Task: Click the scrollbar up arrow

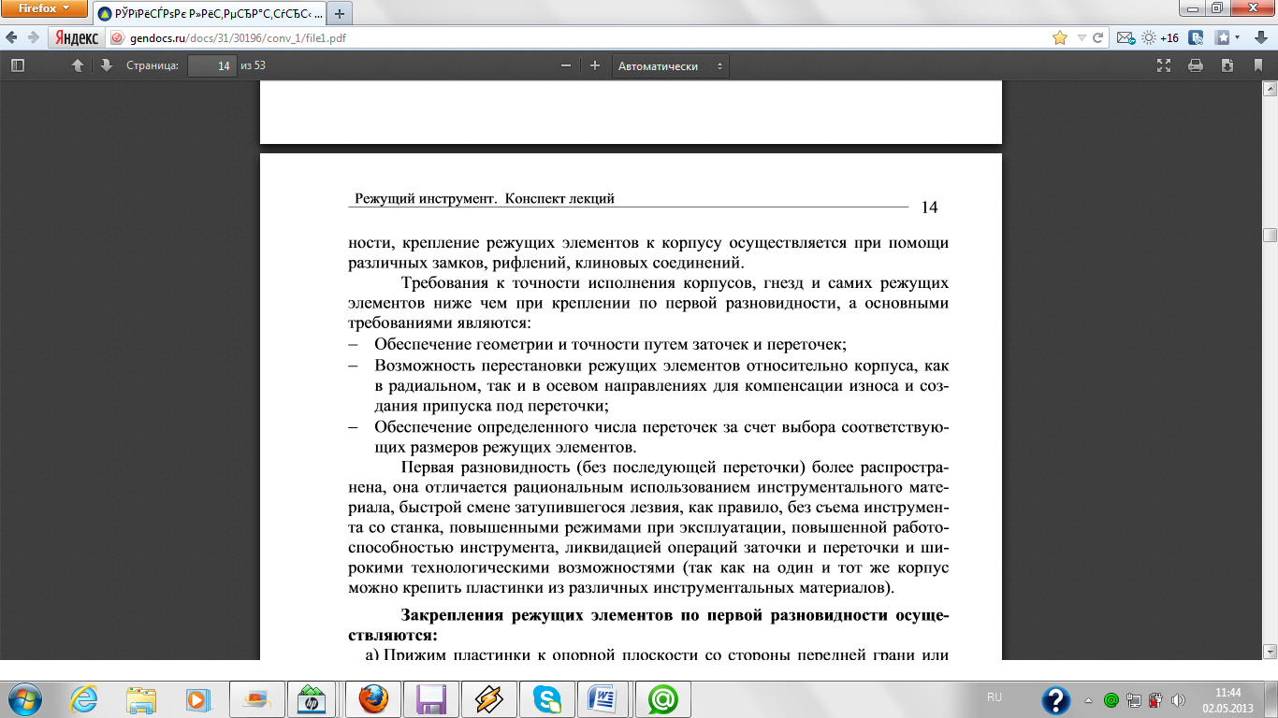Action: click(1270, 88)
